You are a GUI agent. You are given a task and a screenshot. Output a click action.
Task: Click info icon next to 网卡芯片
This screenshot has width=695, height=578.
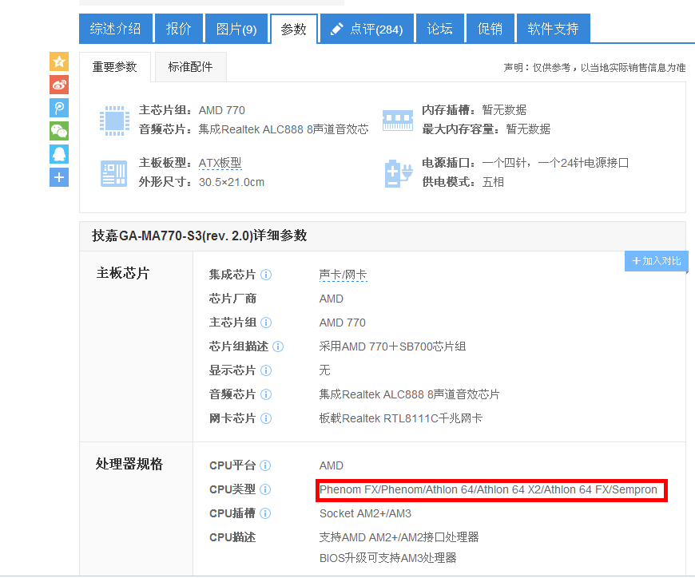266,418
